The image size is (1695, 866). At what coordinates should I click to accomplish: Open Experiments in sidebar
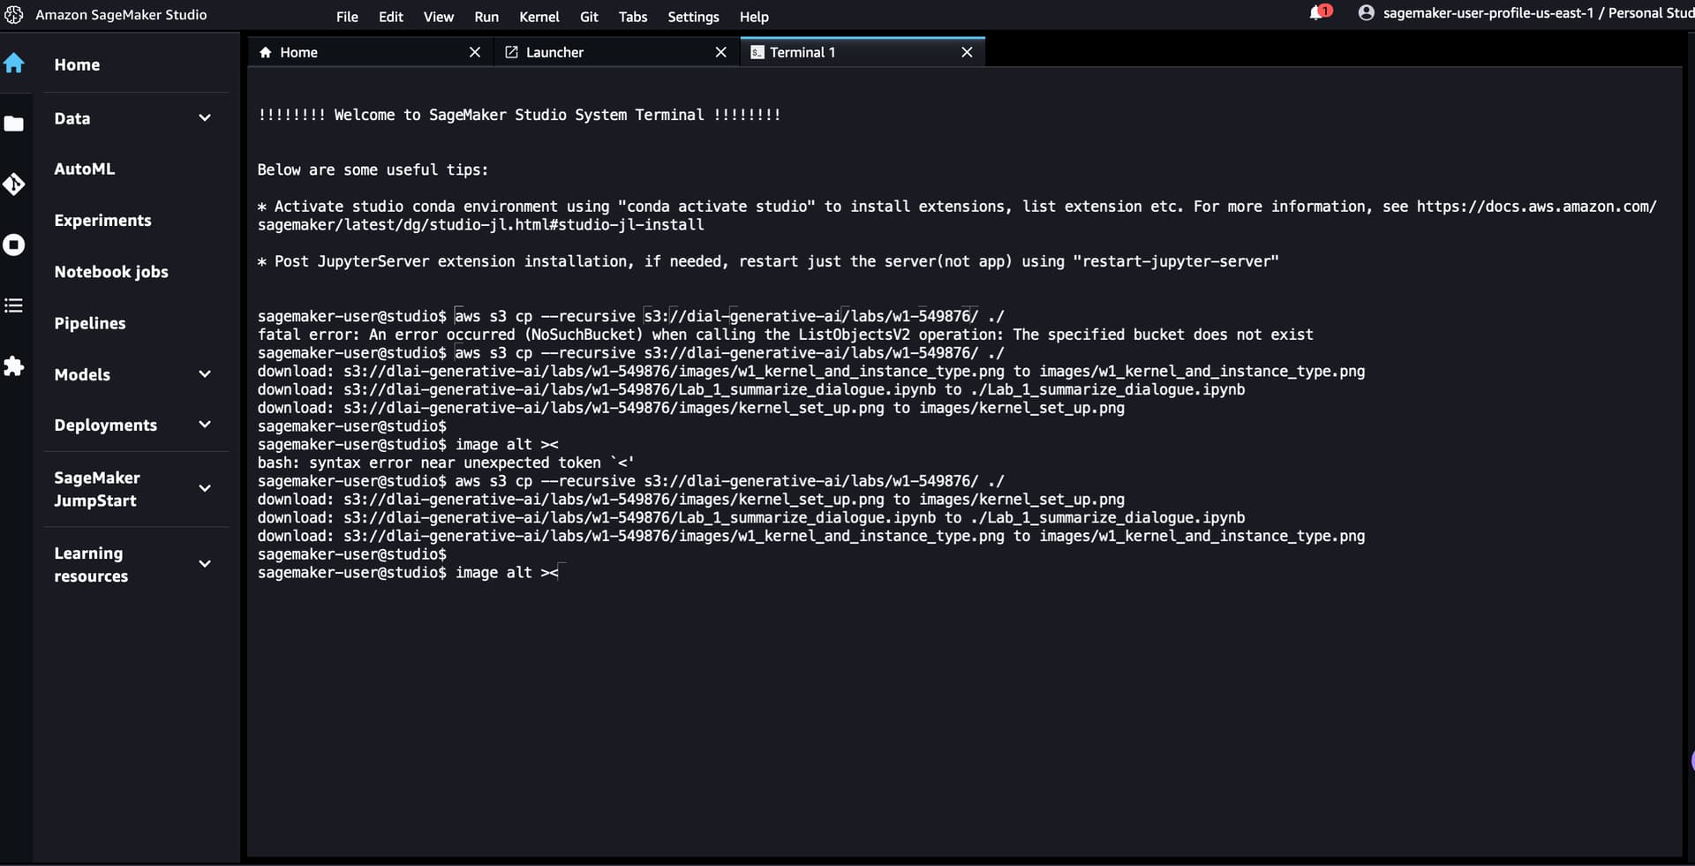click(x=102, y=220)
